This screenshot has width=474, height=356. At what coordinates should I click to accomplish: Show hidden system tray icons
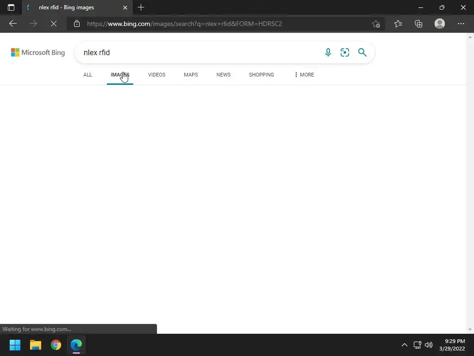pyautogui.click(x=405, y=345)
